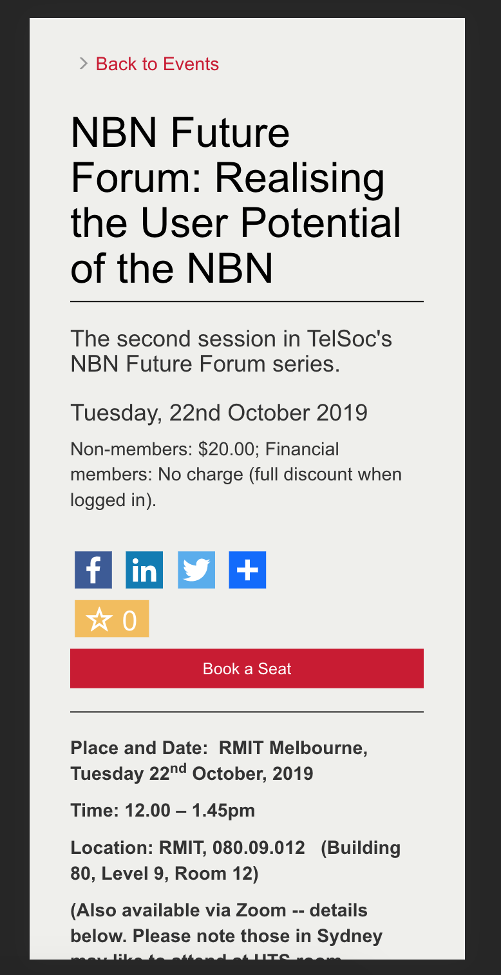Click the Location RMIT 080.09.012 line

click(x=235, y=860)
